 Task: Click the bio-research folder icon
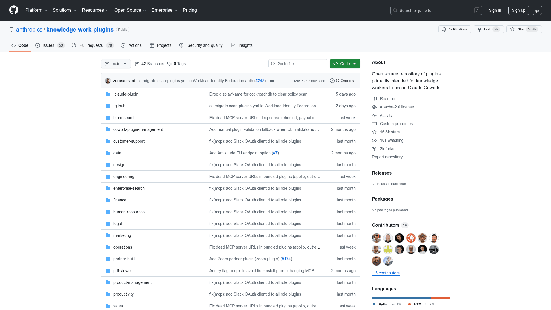(108, 118)
